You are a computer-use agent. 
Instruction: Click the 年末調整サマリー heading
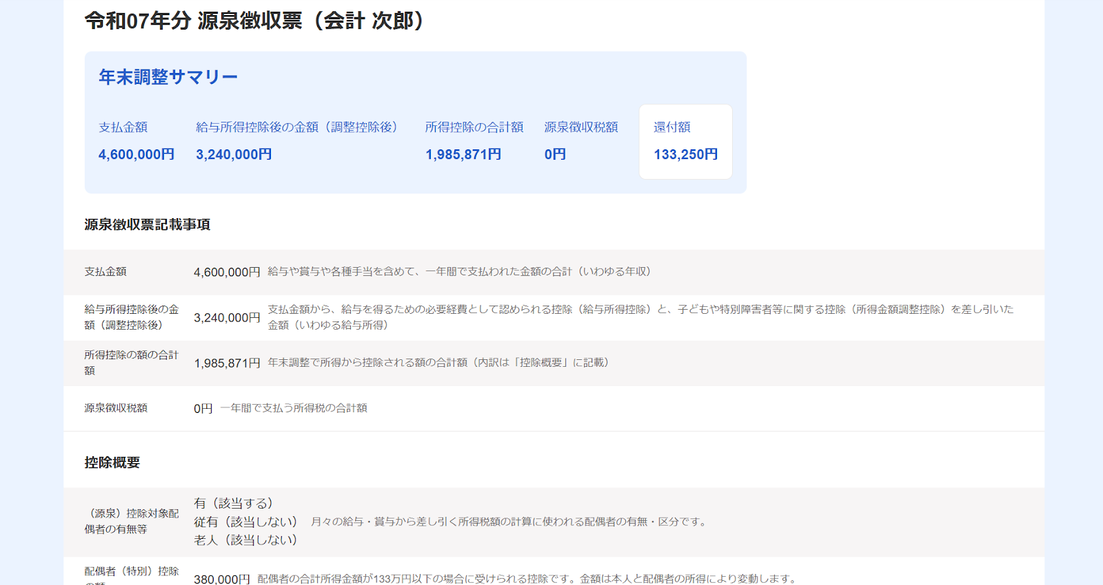tap(168, 77)
